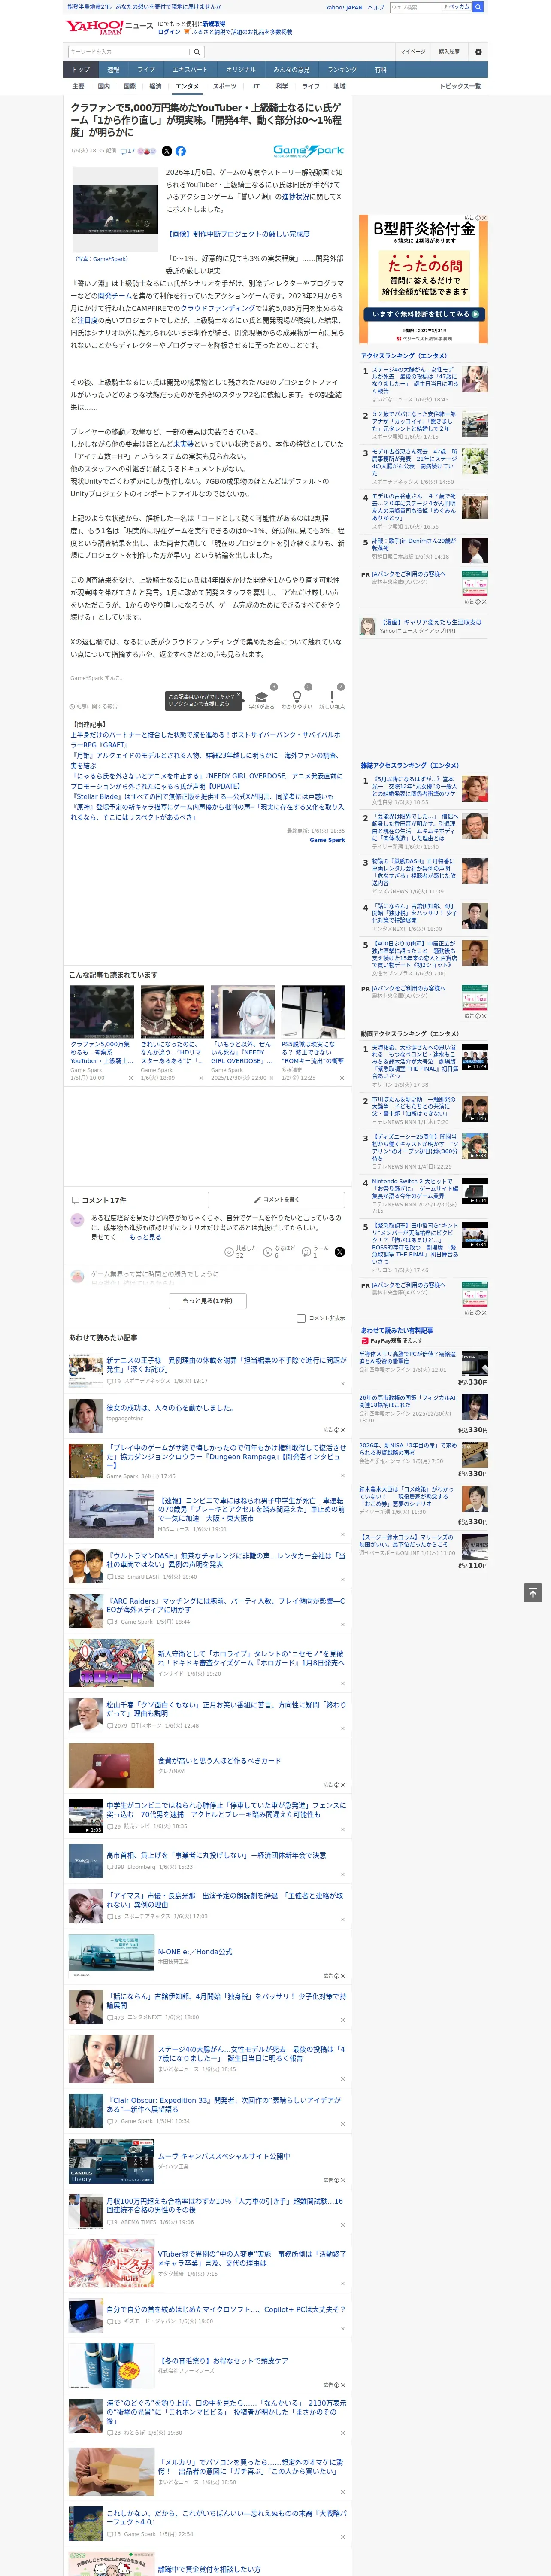The image size is (551, 2576).
Task: Click the なるほど reaction on the first comment
Action: [279, 1251]
